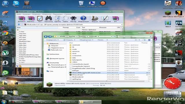The height and width of the screenshot is (104, 185).
Task: Open Файл menu in WinRAR
Action: [x=19, y=14]
